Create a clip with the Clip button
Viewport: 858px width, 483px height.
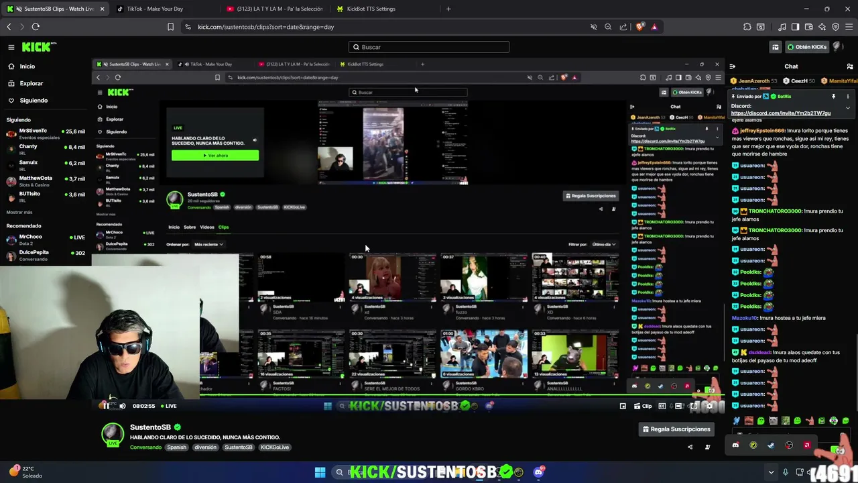pyautogui.click(x=642, y=406)
